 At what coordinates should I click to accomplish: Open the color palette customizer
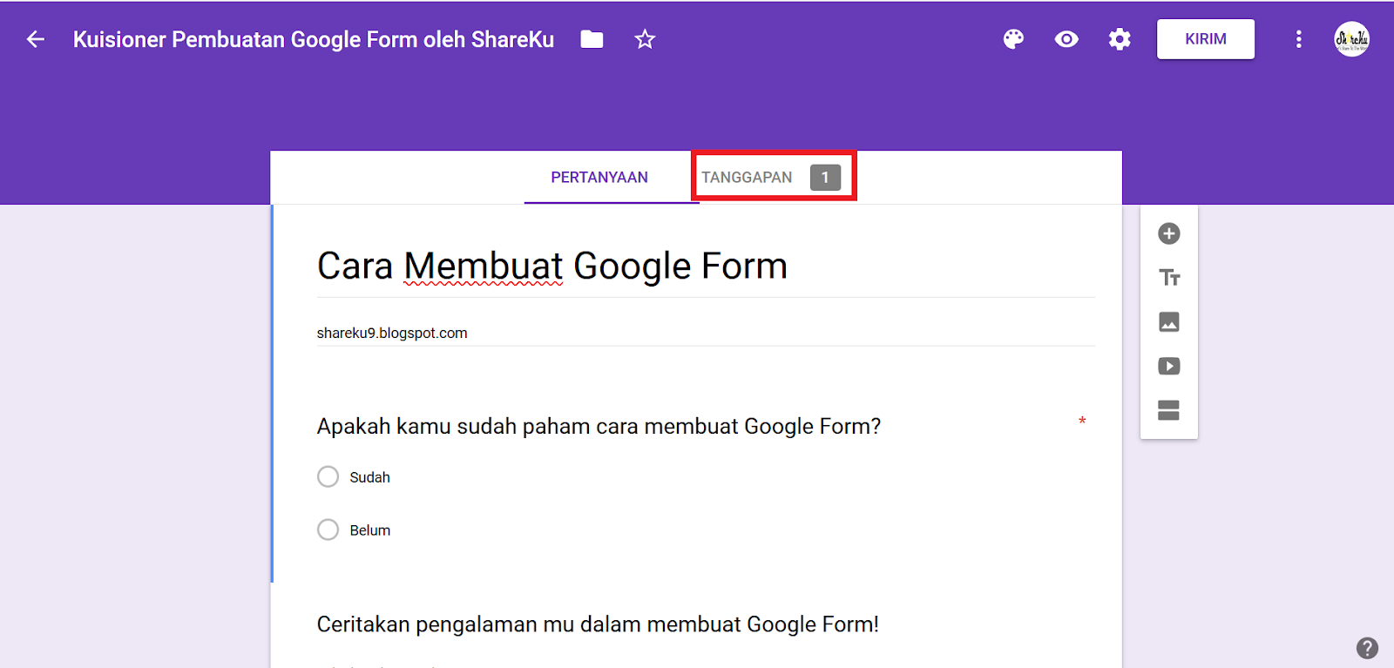(1013, 39)
